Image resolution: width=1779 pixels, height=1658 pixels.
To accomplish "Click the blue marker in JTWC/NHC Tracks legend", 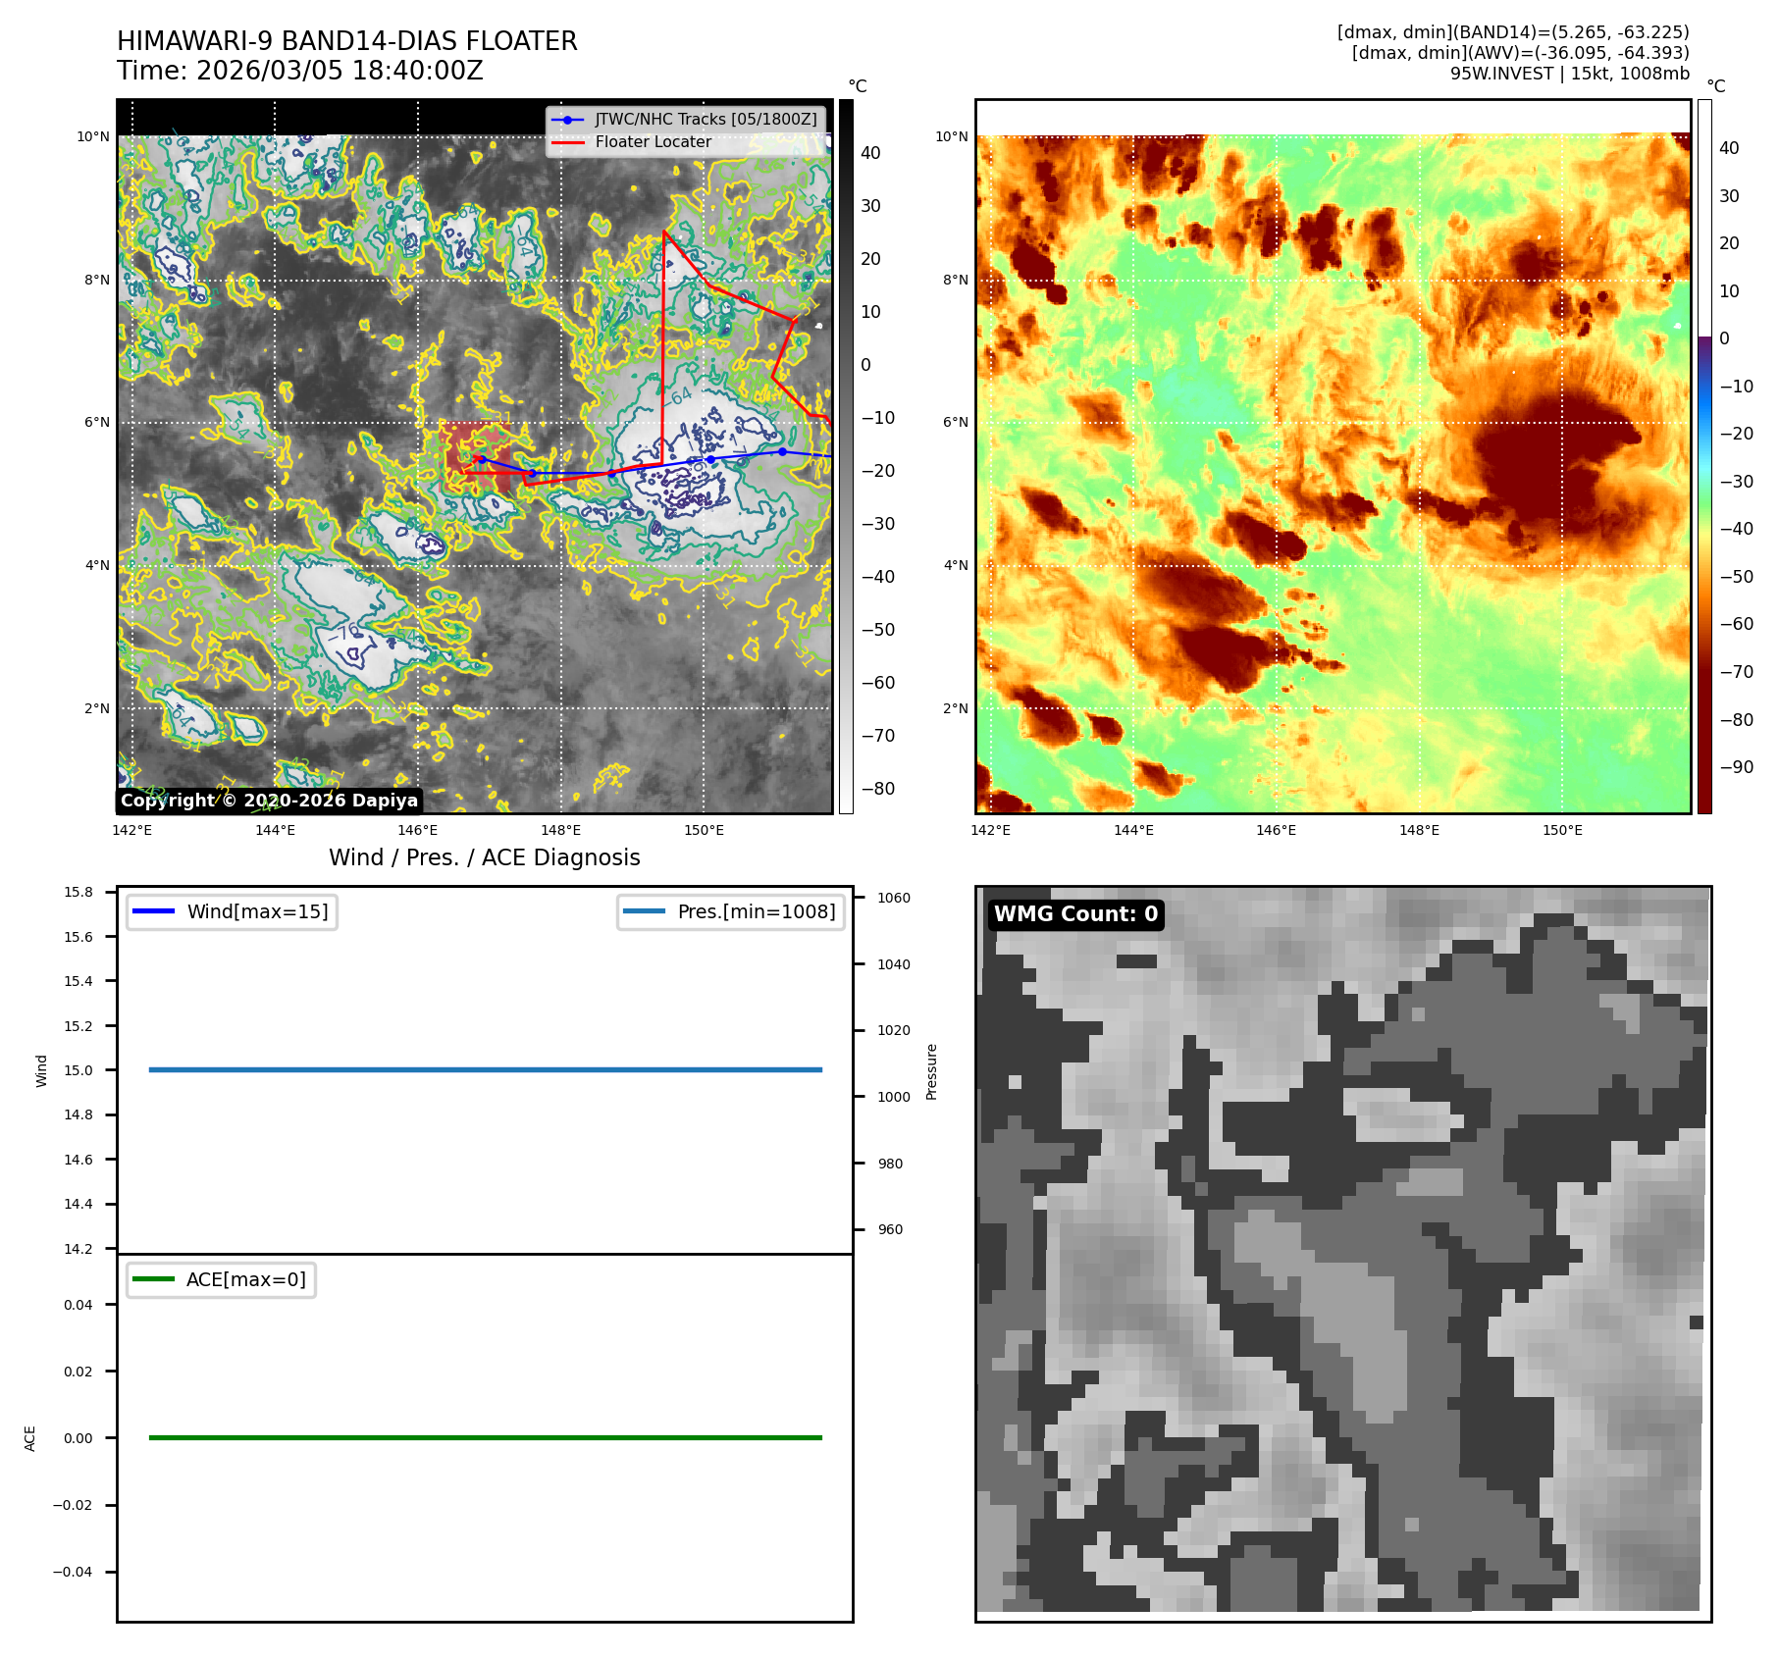I will pyautogui.click(x=567, y=120).
